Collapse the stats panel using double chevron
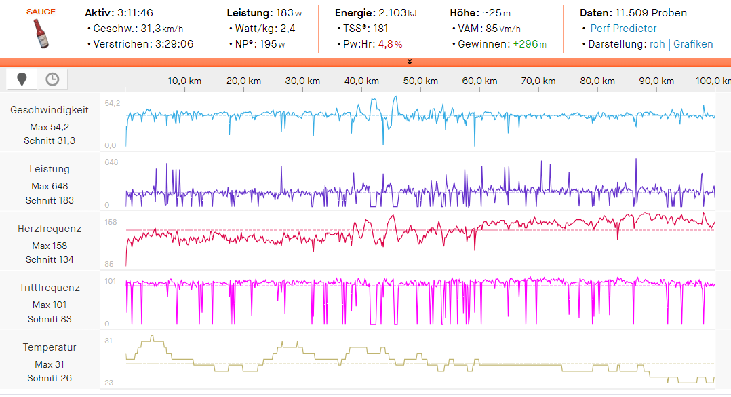Viewport: 731px width, 397px height. click(410, 62)
